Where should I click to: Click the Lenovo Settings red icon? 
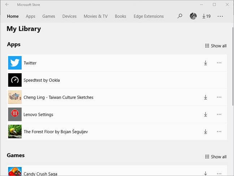[x=15, y=114]
